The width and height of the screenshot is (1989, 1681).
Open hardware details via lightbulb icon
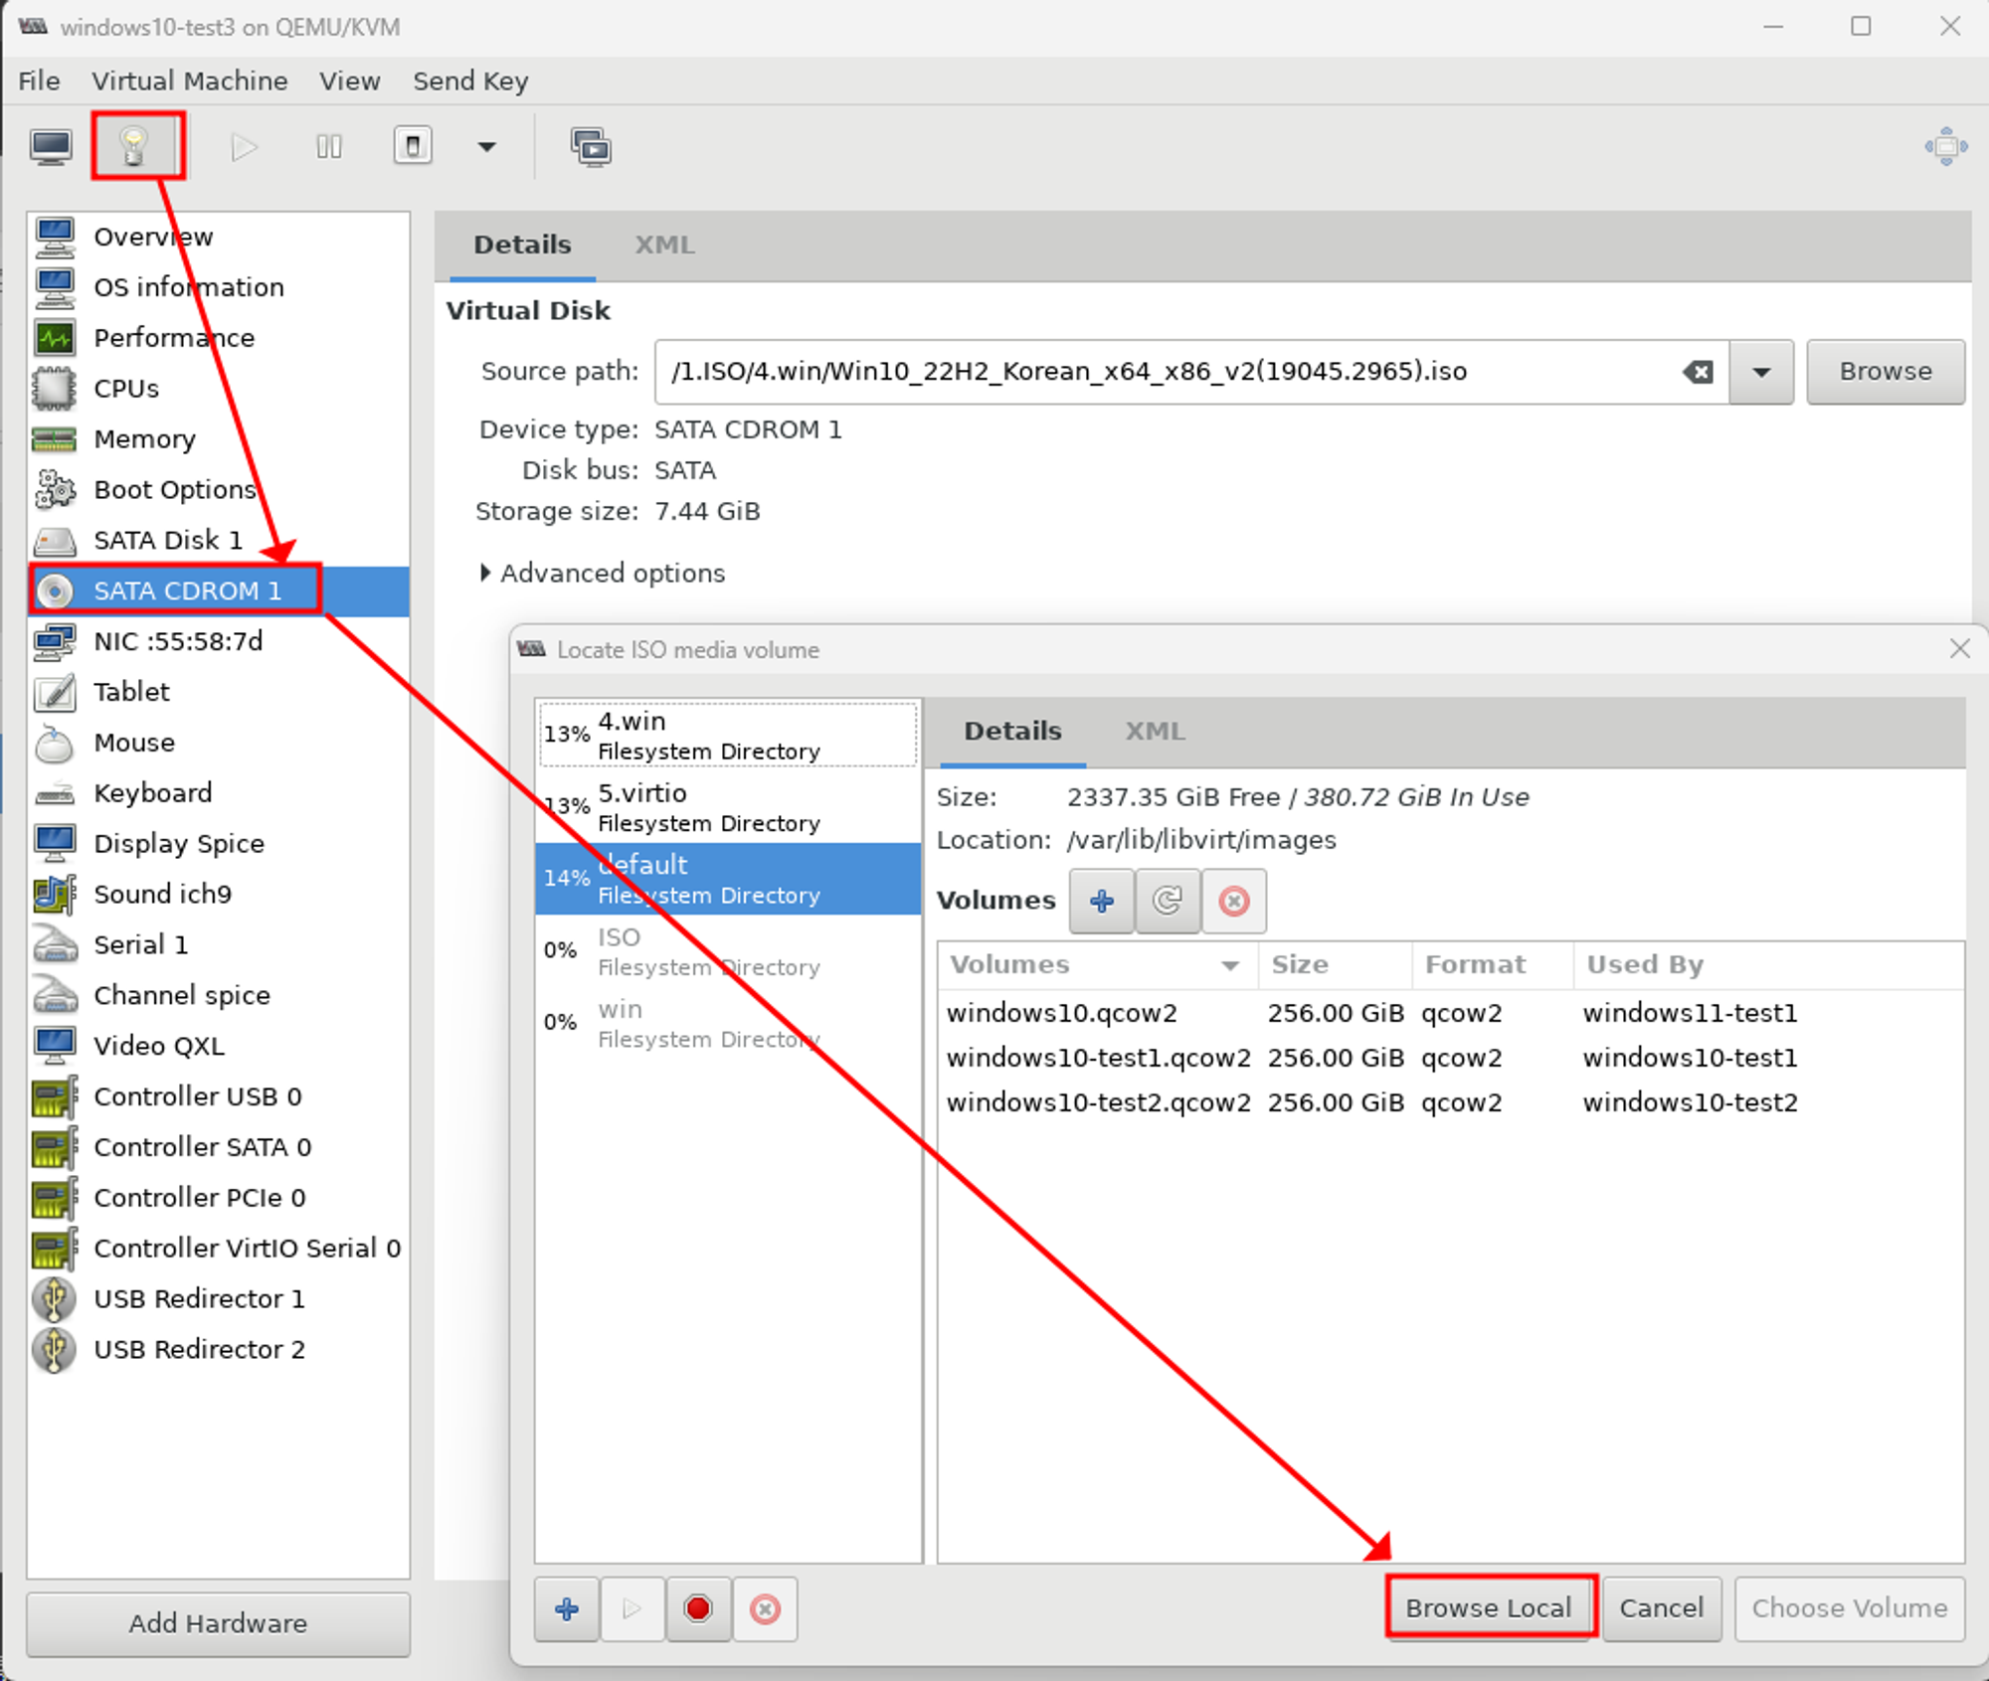(136, 147)
